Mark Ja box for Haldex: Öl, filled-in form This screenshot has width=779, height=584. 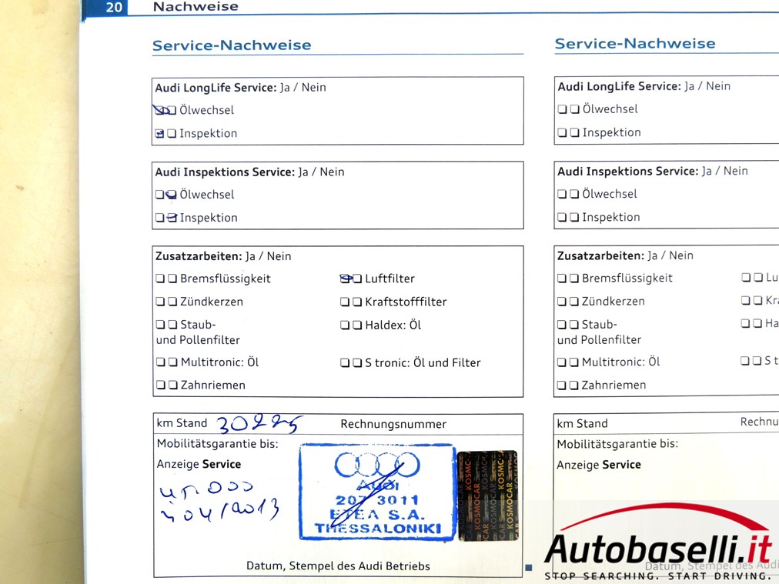point(345,325)
